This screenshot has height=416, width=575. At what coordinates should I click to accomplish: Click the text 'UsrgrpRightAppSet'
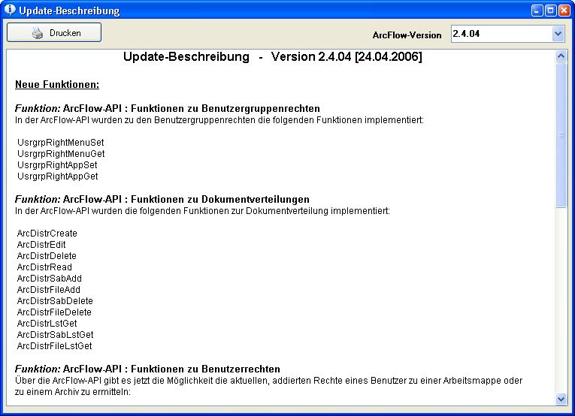coord(57,165)
